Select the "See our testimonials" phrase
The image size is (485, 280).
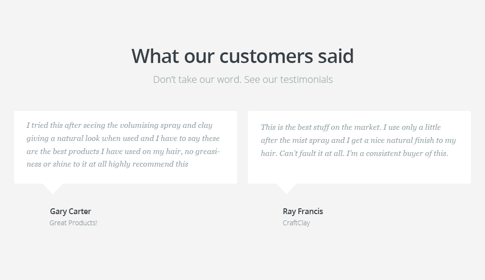pos(288,79)
